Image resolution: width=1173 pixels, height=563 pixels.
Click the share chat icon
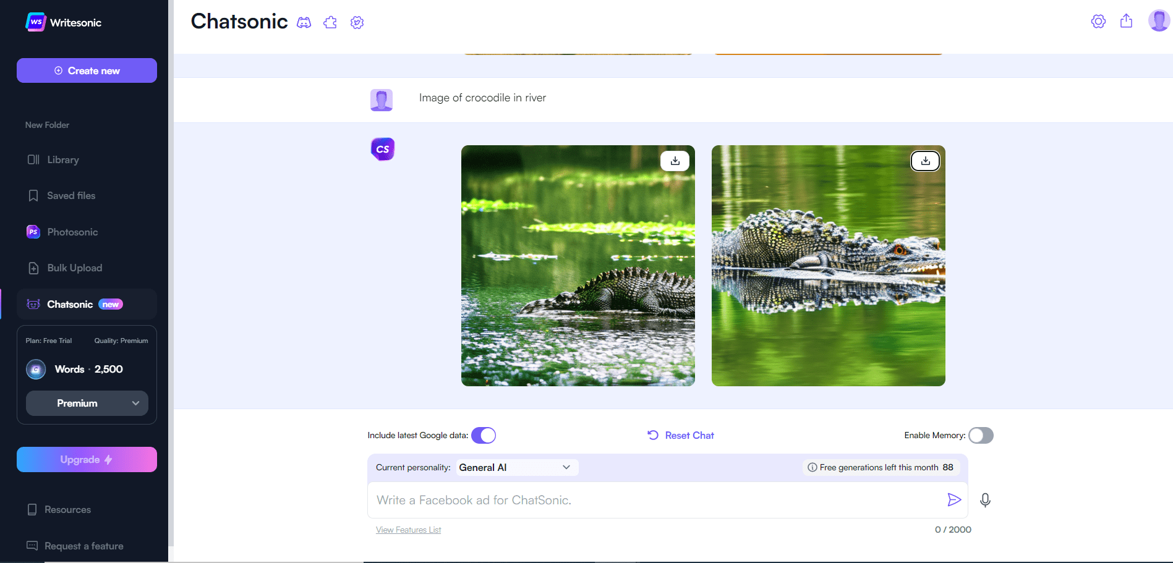1127,21
